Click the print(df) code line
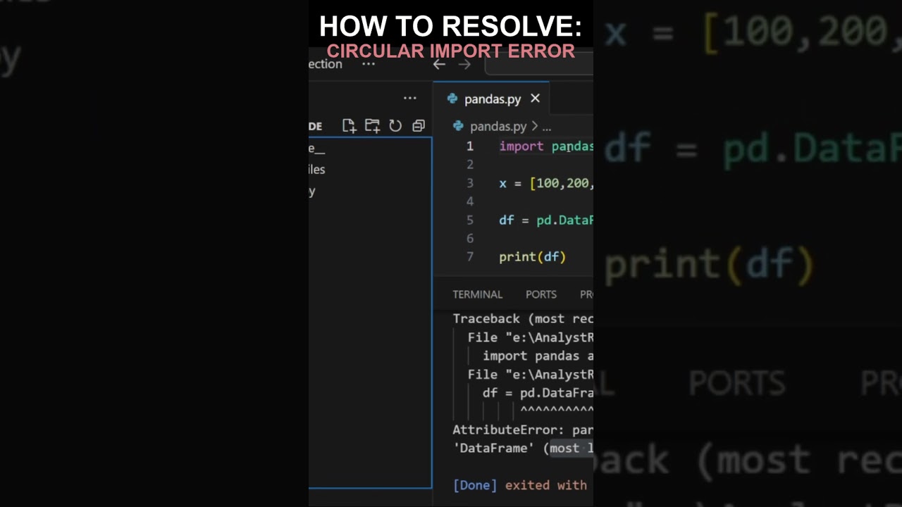The width and height of the screenshot is (902, 507). click(532, 257)
